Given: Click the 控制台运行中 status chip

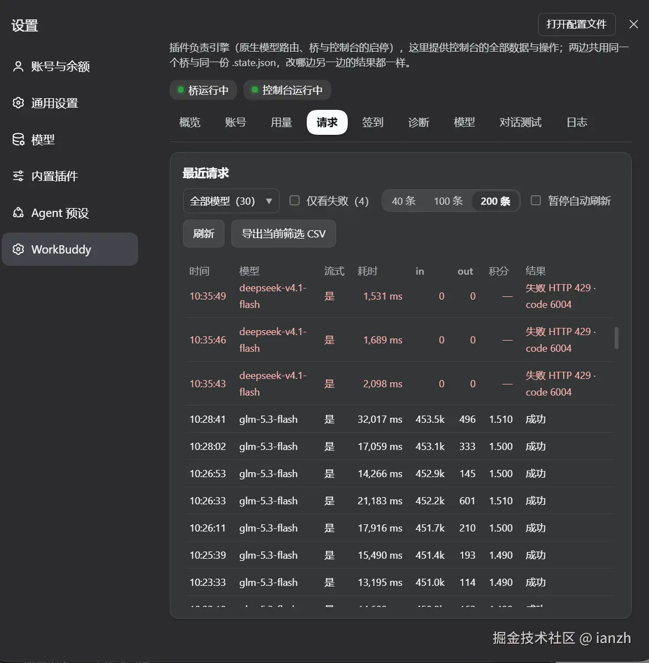Looking at the screenshot, I should click(x=287, y=90).
